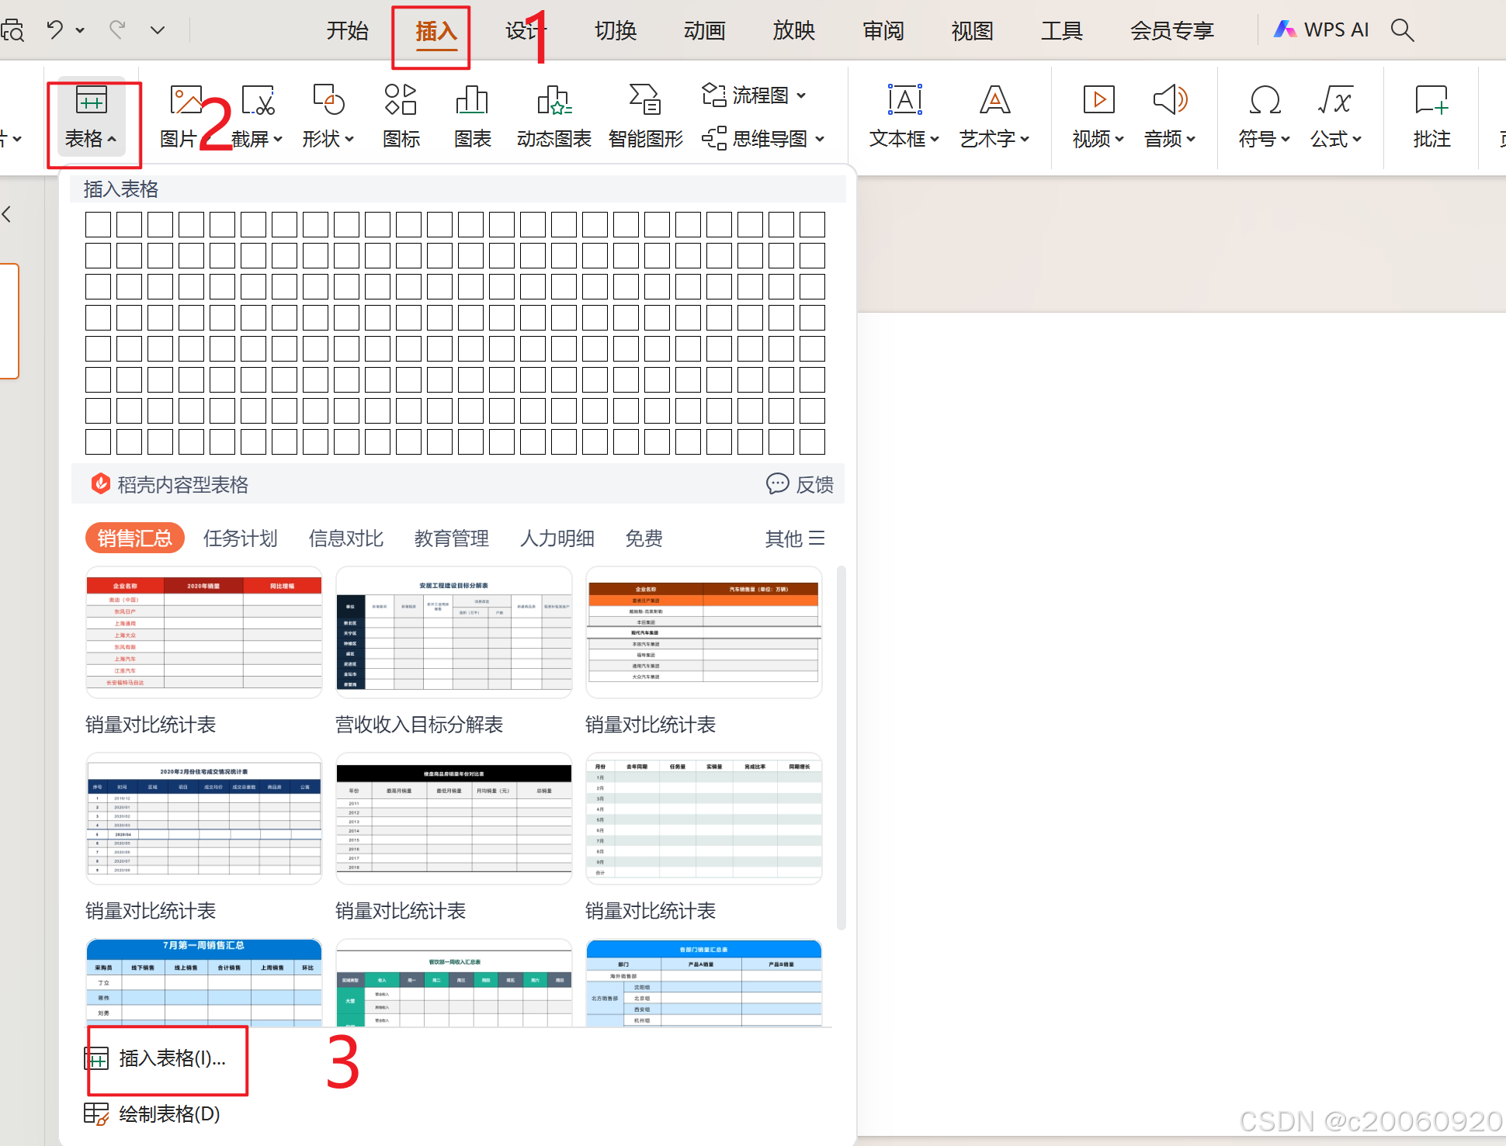Open the WPS AI assistant
Viewport: 1506px width, 1146px height.
click(x=1321, y=30)
